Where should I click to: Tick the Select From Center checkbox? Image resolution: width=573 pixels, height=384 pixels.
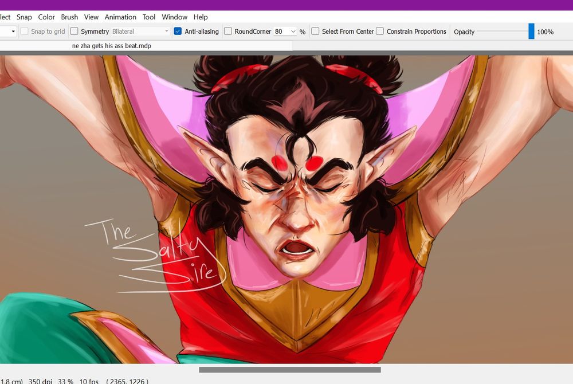point(315,32)
